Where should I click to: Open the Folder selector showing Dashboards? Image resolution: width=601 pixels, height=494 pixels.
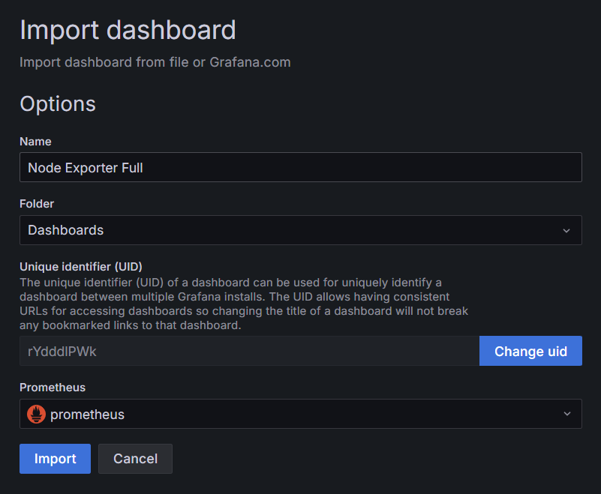[300, 230]
